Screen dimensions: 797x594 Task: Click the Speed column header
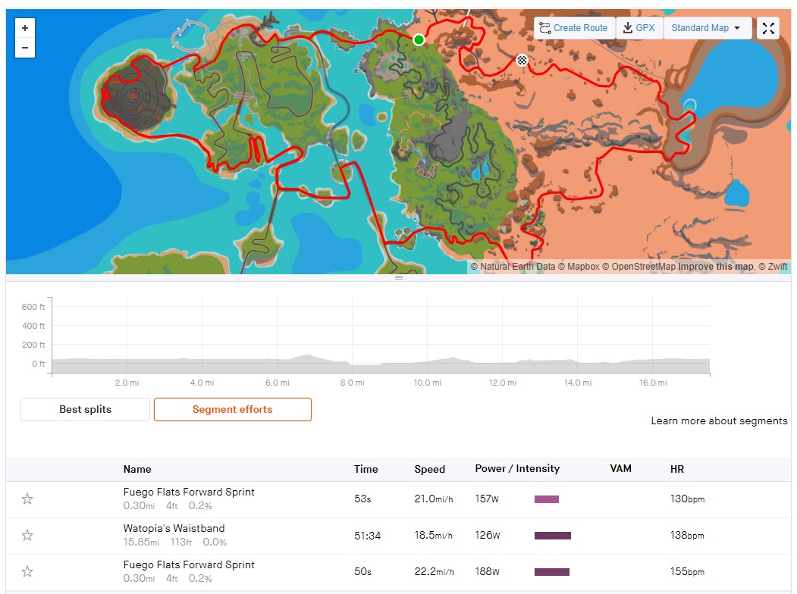[x=429, y=469]
